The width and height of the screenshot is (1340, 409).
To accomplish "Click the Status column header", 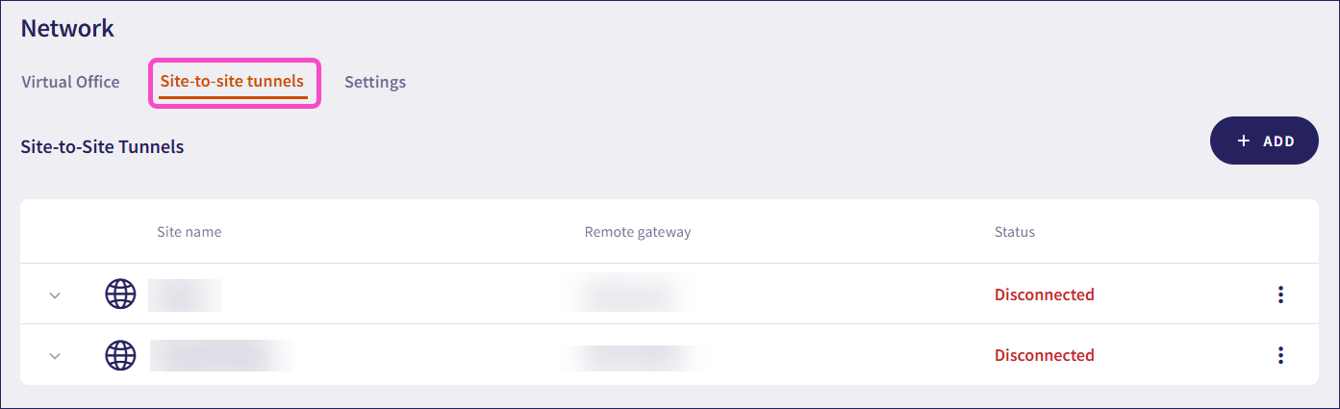I will [x=1015, y=232].
